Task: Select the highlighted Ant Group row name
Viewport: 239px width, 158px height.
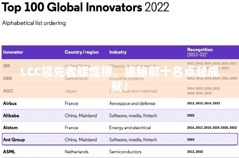Action: pyautogui.click(x=14, y=139)
